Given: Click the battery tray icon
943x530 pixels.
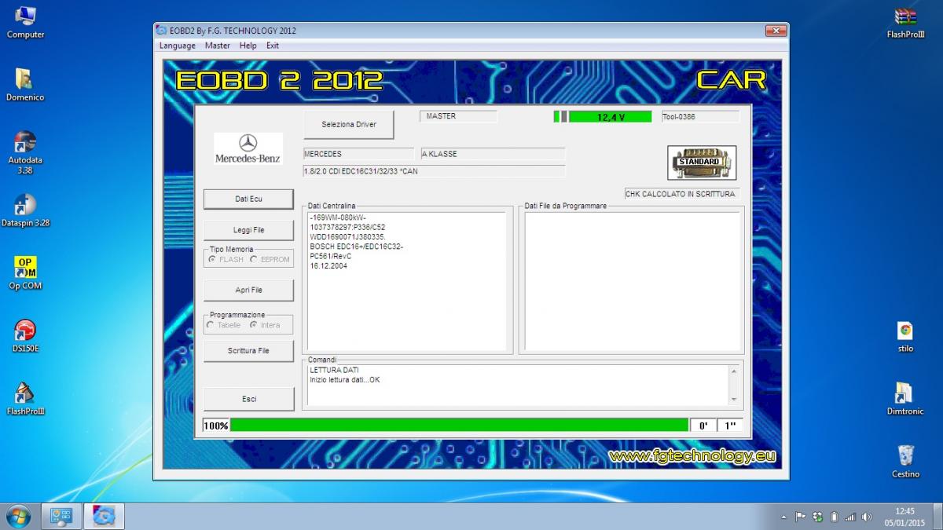Looking at the screenshot, I should (x=834, y=517).
